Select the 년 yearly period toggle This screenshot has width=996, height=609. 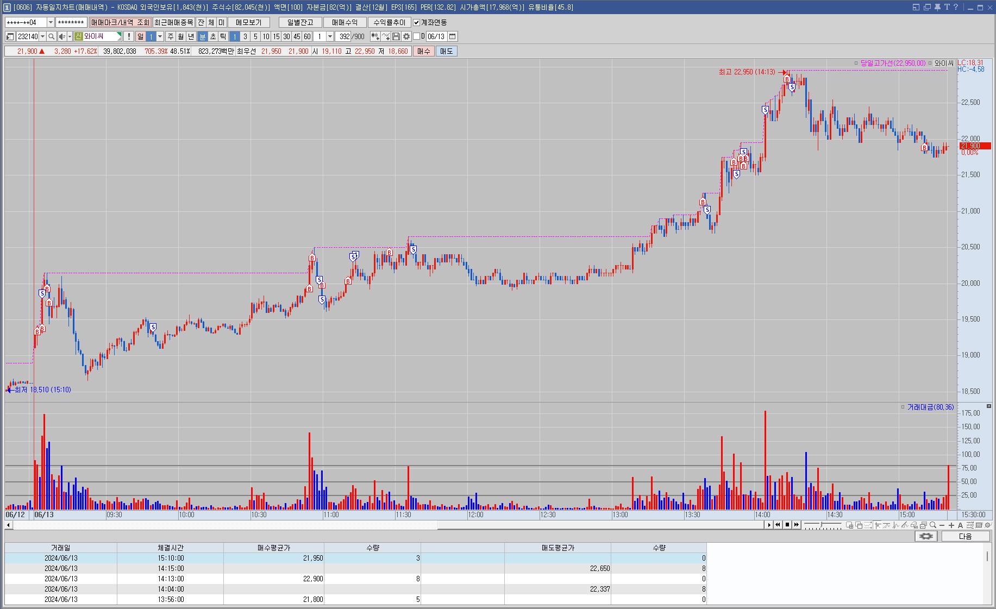[191, 36]
